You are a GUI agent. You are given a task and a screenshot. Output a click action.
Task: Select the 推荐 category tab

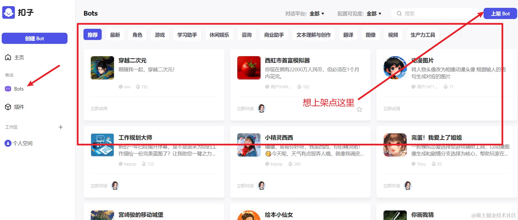92,35
